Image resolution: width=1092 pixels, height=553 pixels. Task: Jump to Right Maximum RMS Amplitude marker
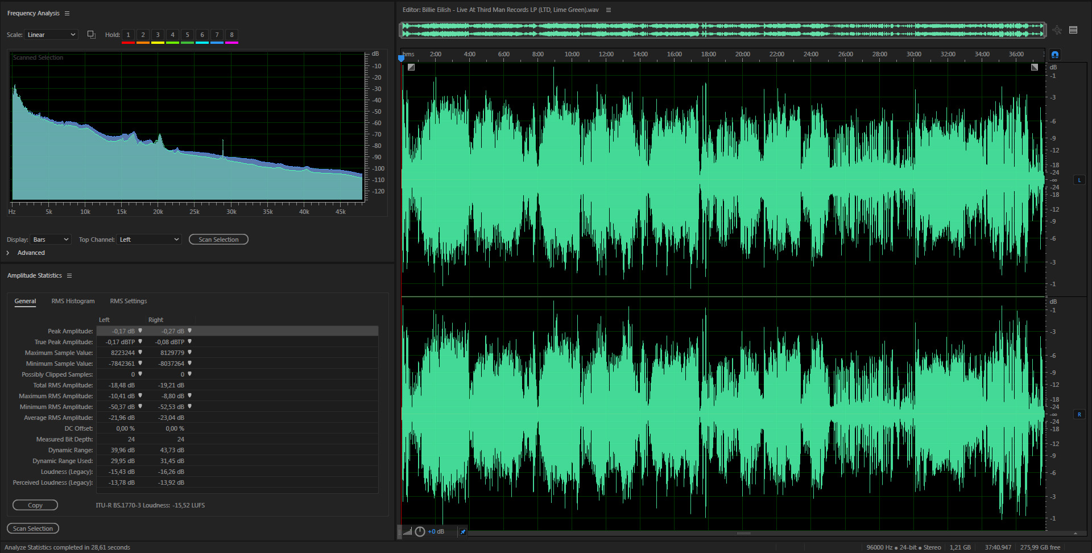(x=189, y=395)
